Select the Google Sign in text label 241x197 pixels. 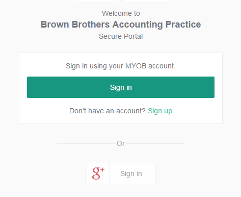131,174
